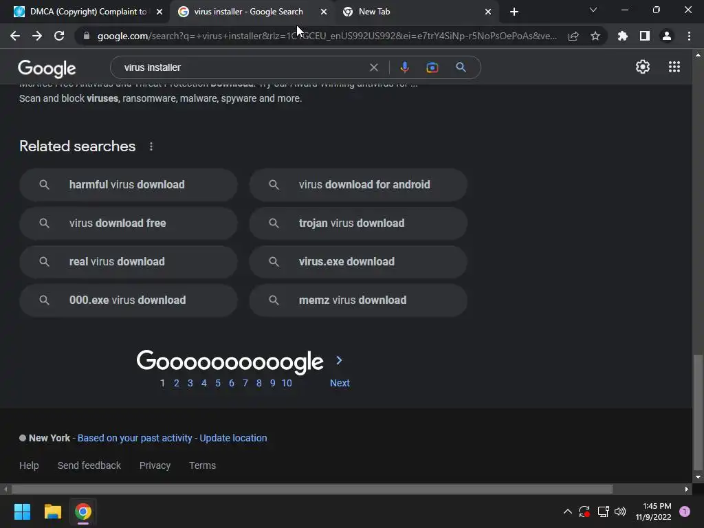Open the Privacy footer link

[x=155, y=465]
